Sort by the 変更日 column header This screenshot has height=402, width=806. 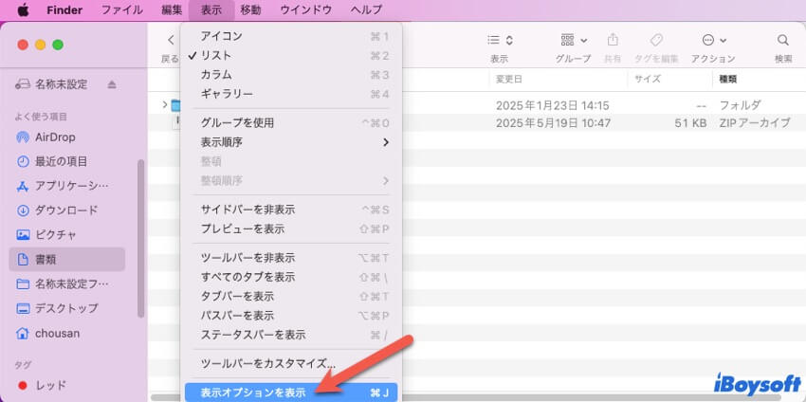(x=509, y=79)
